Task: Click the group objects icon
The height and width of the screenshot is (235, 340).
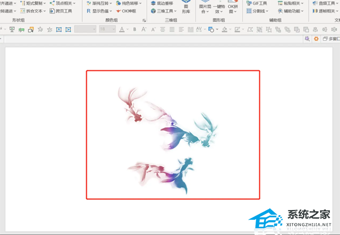Action: pos(260,30)
